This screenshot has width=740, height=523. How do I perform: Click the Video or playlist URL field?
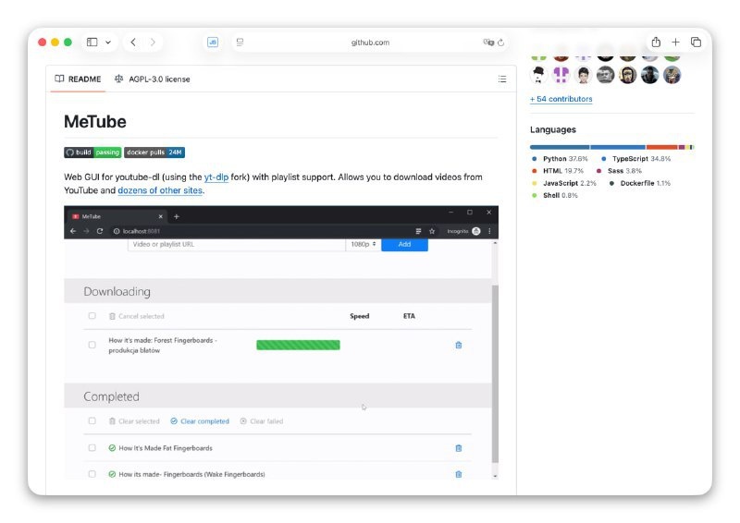[x=237, y=244]
